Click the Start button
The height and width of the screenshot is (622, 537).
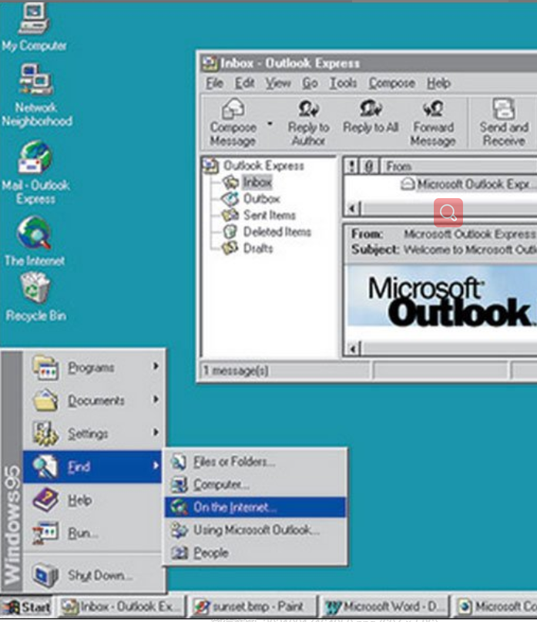pyautogui.click(x=26, y=607)
